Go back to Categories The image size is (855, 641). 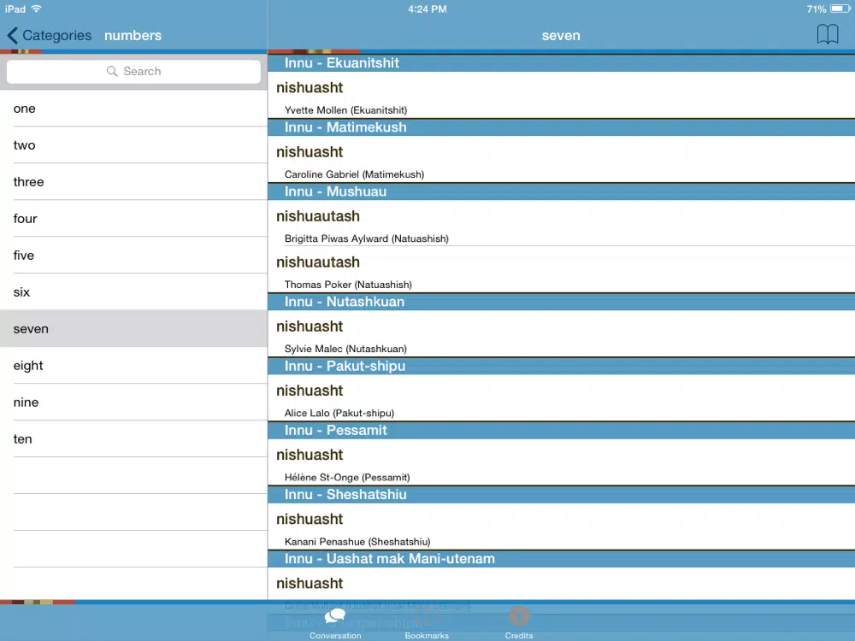(49, 35)
